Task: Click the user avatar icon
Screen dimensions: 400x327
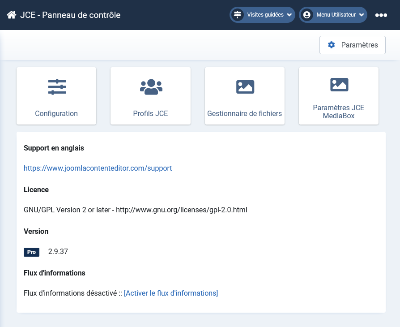Action: click(307, 15)
